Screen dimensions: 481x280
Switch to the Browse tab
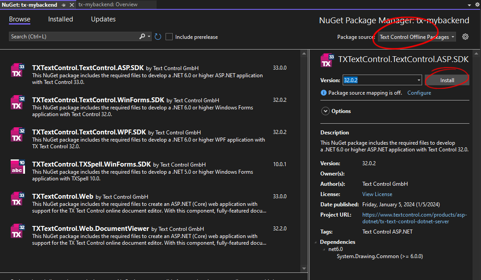coord(20,19)
